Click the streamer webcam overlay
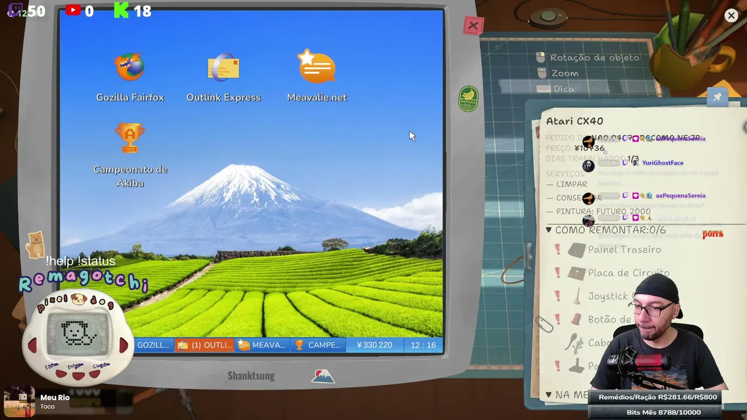 (659, 331)
